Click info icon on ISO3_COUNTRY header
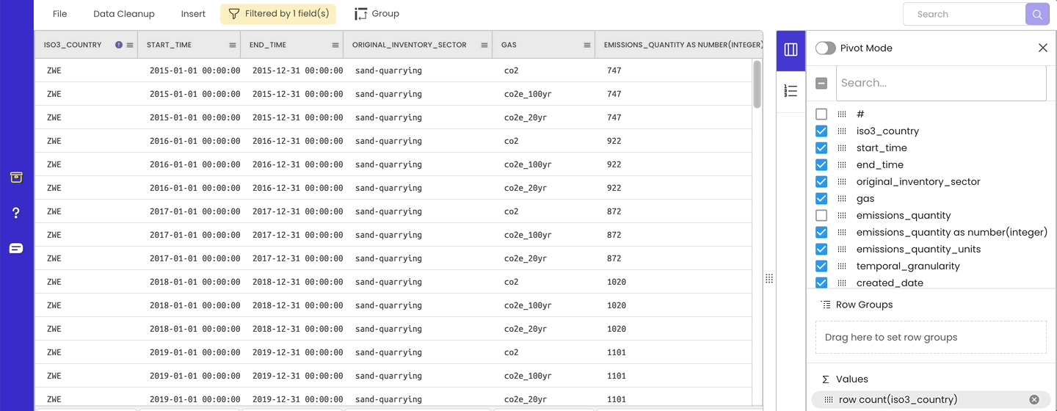The width and height of the screenshot is (1057, 411). pyautogui.click(x=119, y=45)
